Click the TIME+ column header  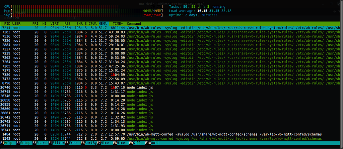pos(118,24)
